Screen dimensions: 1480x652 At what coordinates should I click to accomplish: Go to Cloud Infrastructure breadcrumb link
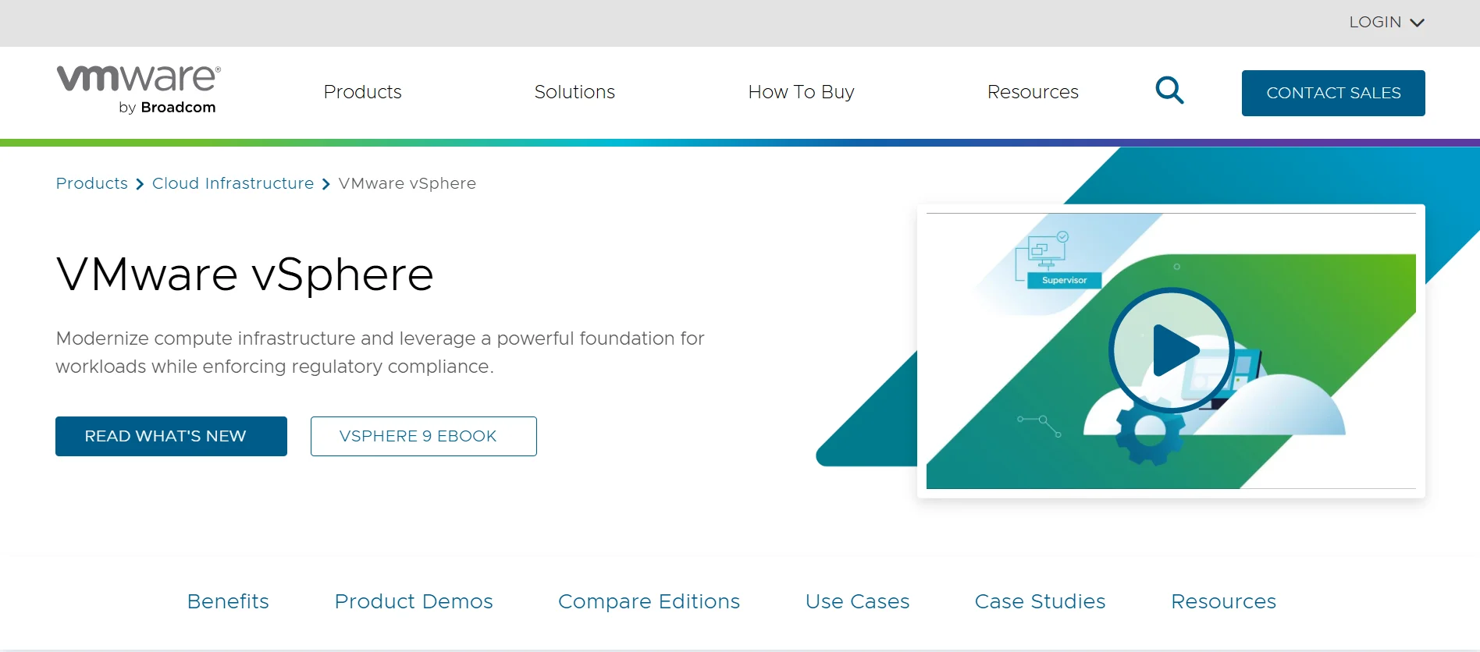[233, 183]
